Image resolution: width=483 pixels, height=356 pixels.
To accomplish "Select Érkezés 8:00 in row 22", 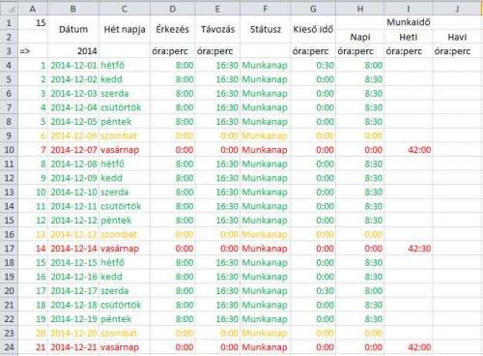I will (173, 319).
